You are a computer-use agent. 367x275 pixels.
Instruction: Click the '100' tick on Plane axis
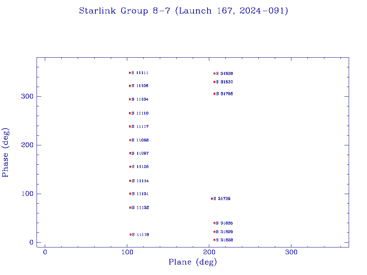click(127, 252)
